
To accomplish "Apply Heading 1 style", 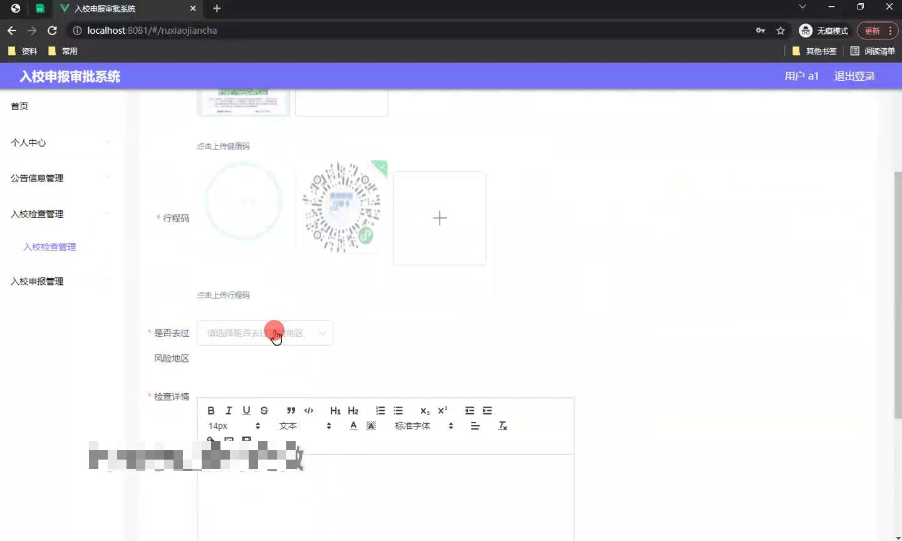I will pyautogui.click(x=335, y=411).
